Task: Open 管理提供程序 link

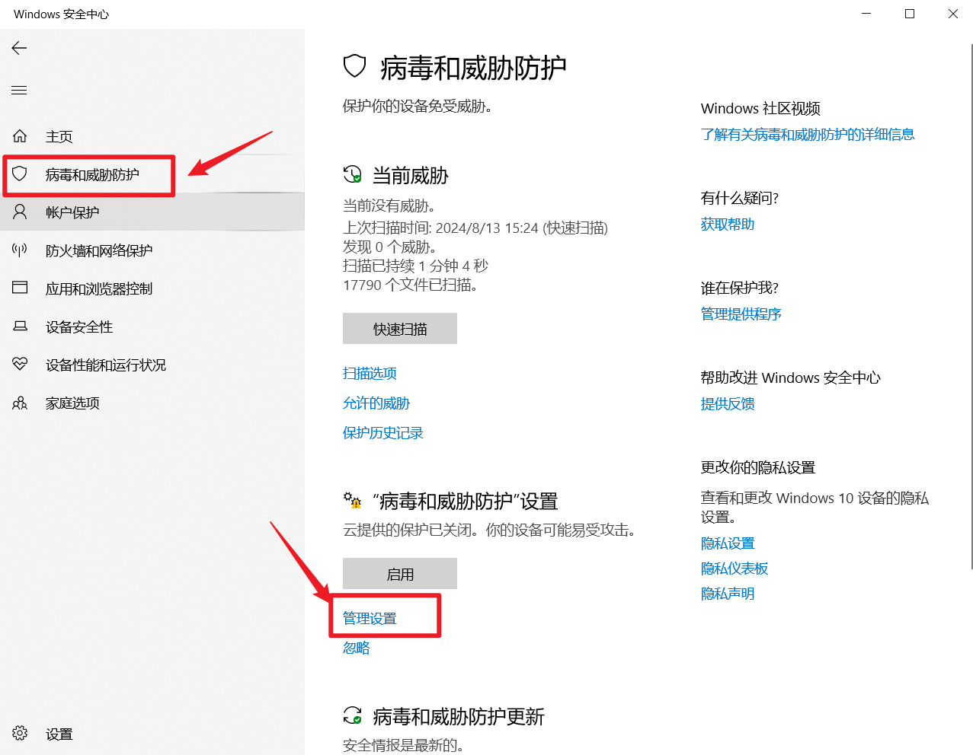Action: (741, 314)
